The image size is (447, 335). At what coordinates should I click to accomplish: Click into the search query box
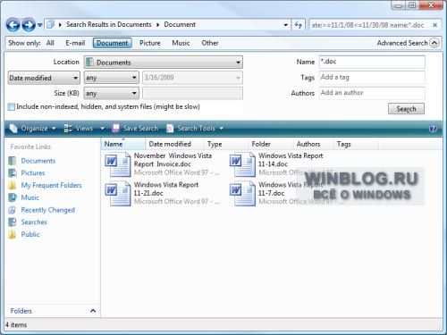pos(369,25)
